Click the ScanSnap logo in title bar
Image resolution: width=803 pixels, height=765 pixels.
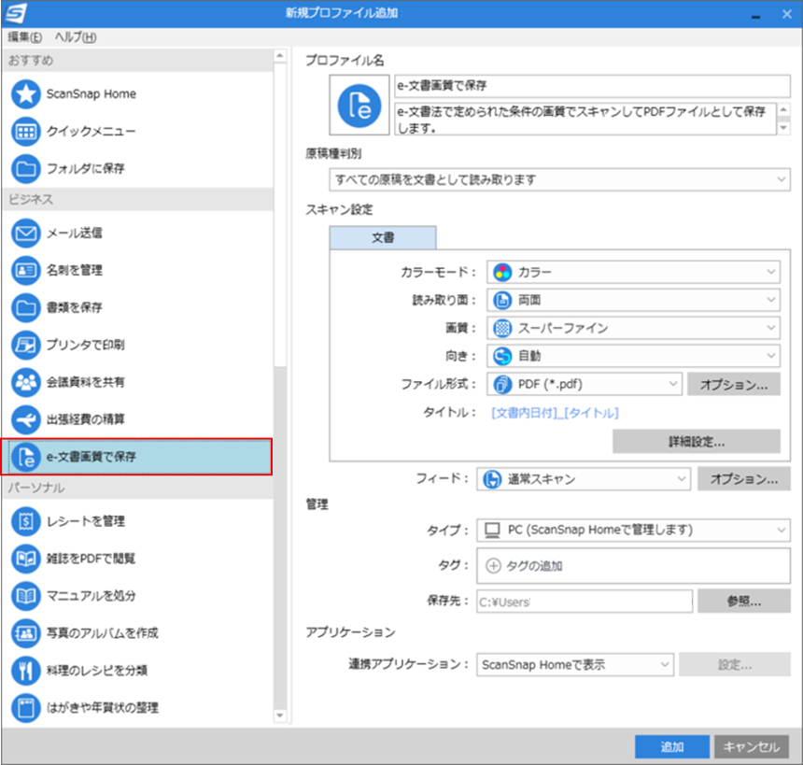15,13
